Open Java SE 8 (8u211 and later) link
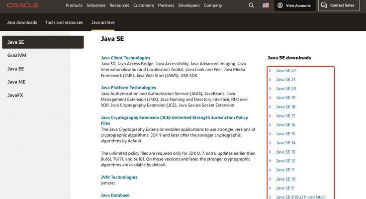This screenshot has width=366, height=199. [301, 197]
